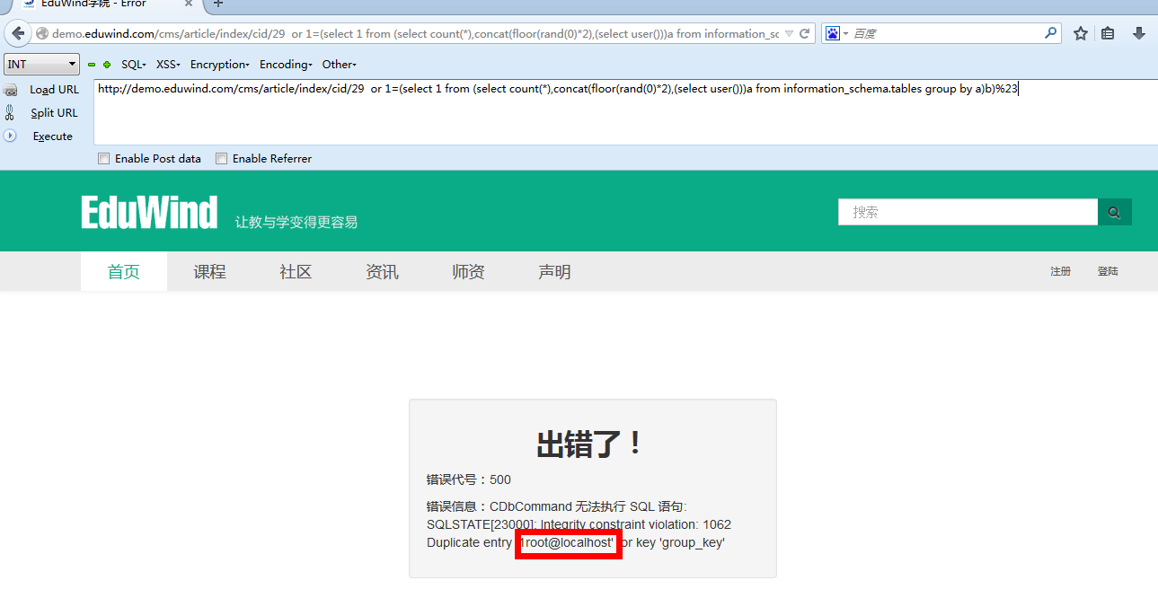Click the EduWind logo
The image size is (1158, 598).
click(149, 213)
